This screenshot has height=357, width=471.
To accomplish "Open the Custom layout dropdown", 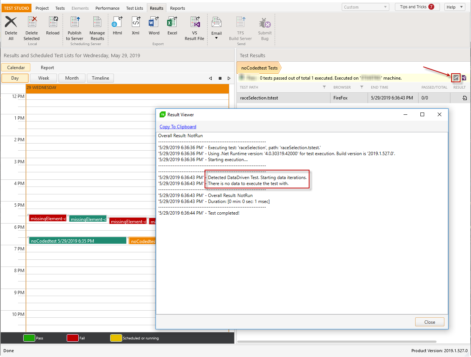I will point(365,7).
